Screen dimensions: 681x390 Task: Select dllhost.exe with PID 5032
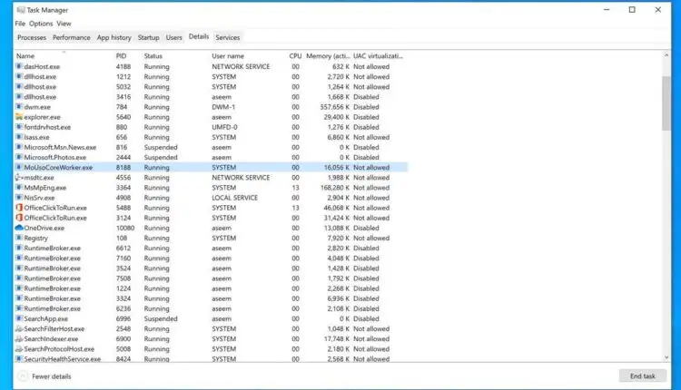(x=211, y=86)
